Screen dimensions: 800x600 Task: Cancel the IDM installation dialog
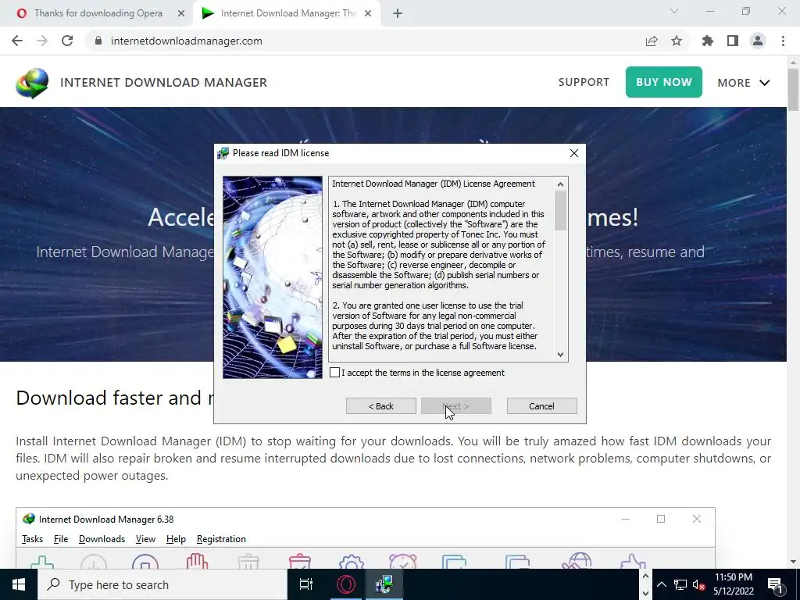[542, 406]
